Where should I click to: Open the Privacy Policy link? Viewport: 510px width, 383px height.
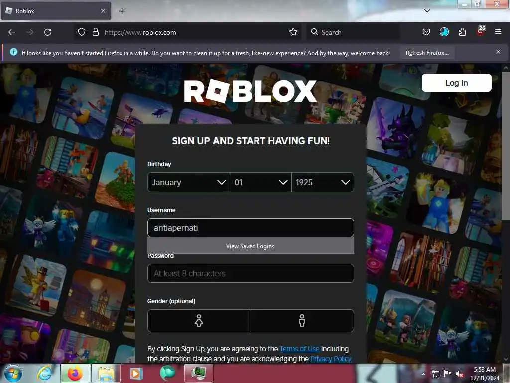point(331,359)
